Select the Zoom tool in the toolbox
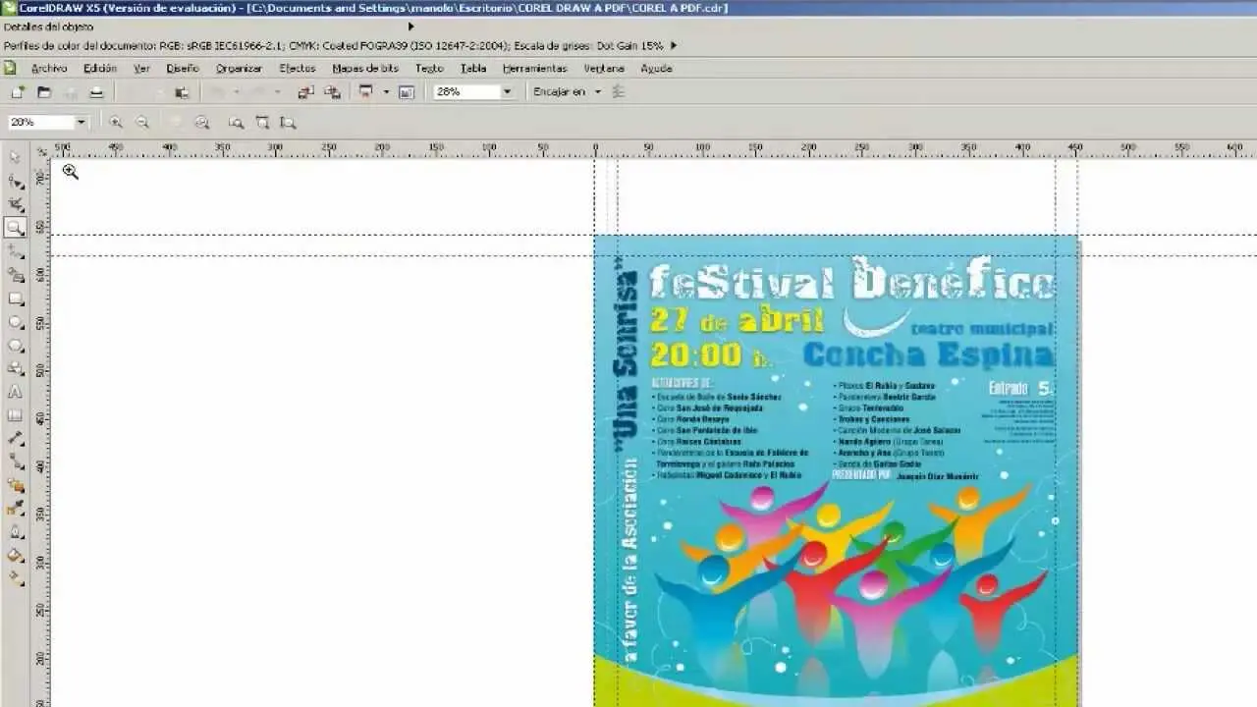The height and width of the screenshot is (707, 1257). [15, 228]
